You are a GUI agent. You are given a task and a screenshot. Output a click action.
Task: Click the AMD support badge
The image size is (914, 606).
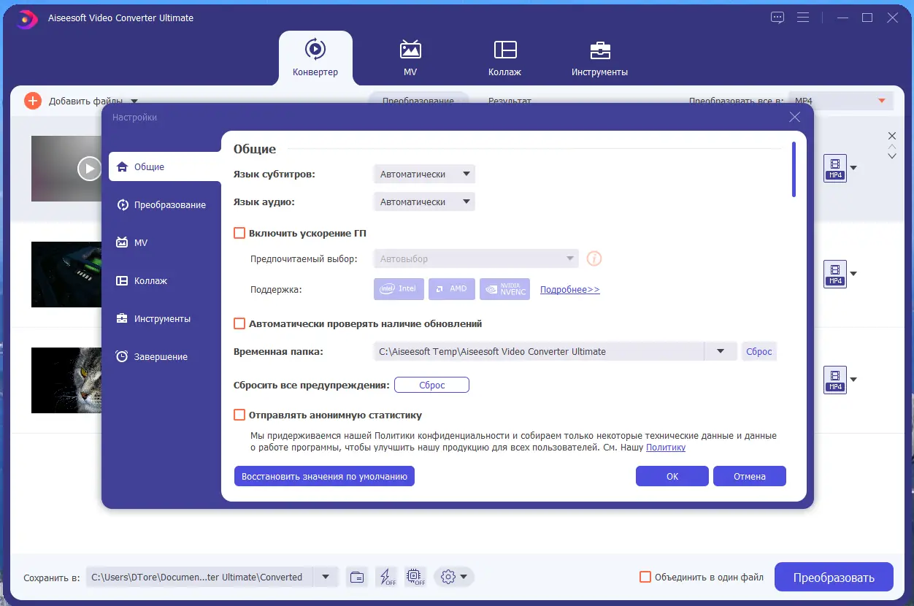click(451, 289)
